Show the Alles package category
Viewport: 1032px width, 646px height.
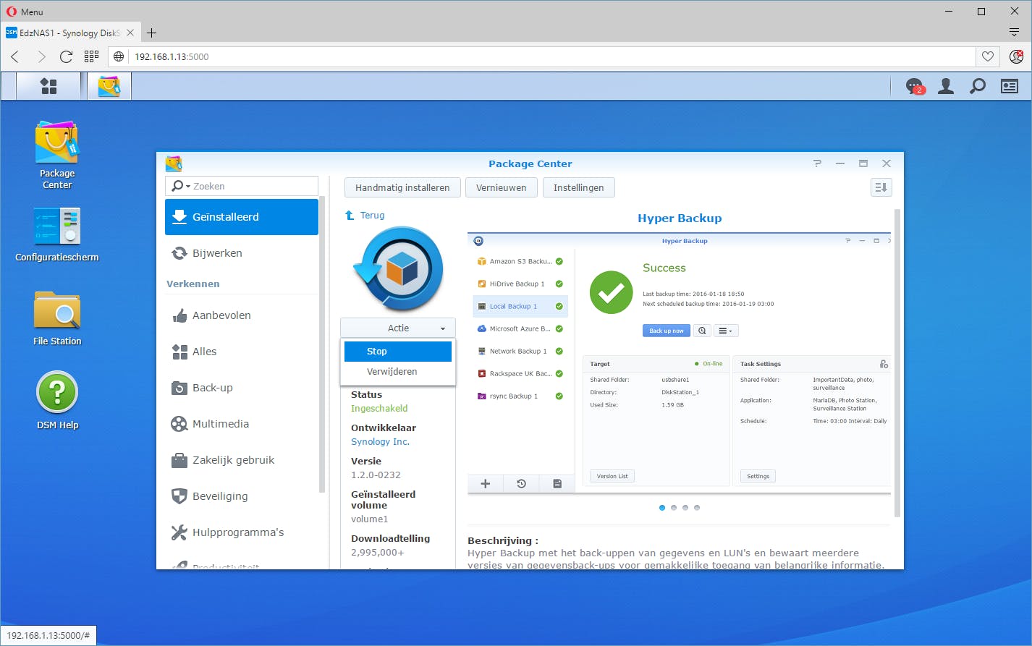pyautogui.click(x=242, y=352)
